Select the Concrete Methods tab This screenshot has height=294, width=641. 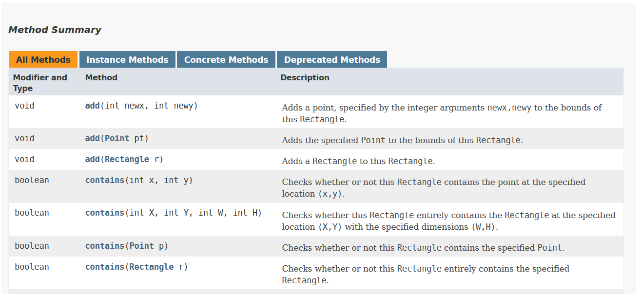pos(226,60)
